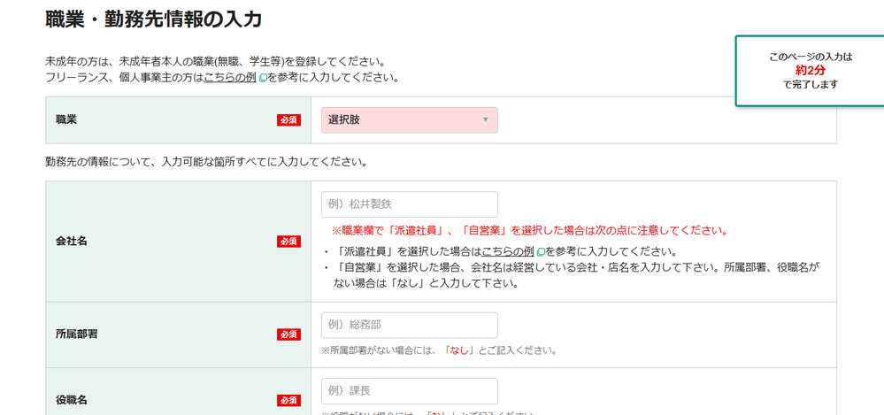Click the 職業 row label
This screenshot has width=884, height=415.
coord(66,119)
